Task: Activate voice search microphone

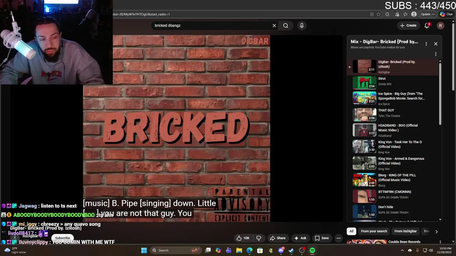Action: [x=302, y=26]
